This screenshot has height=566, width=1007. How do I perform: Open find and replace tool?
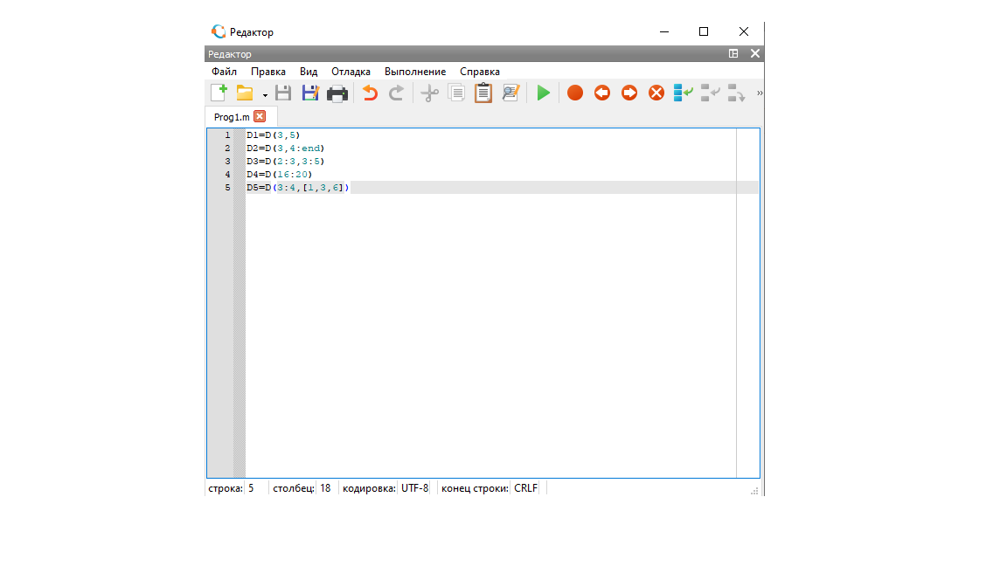point(510,93)
